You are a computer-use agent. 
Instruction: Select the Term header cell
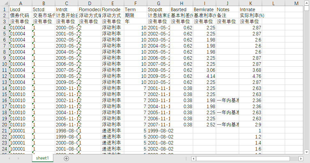pyautogui.click(x=135, y=10)
